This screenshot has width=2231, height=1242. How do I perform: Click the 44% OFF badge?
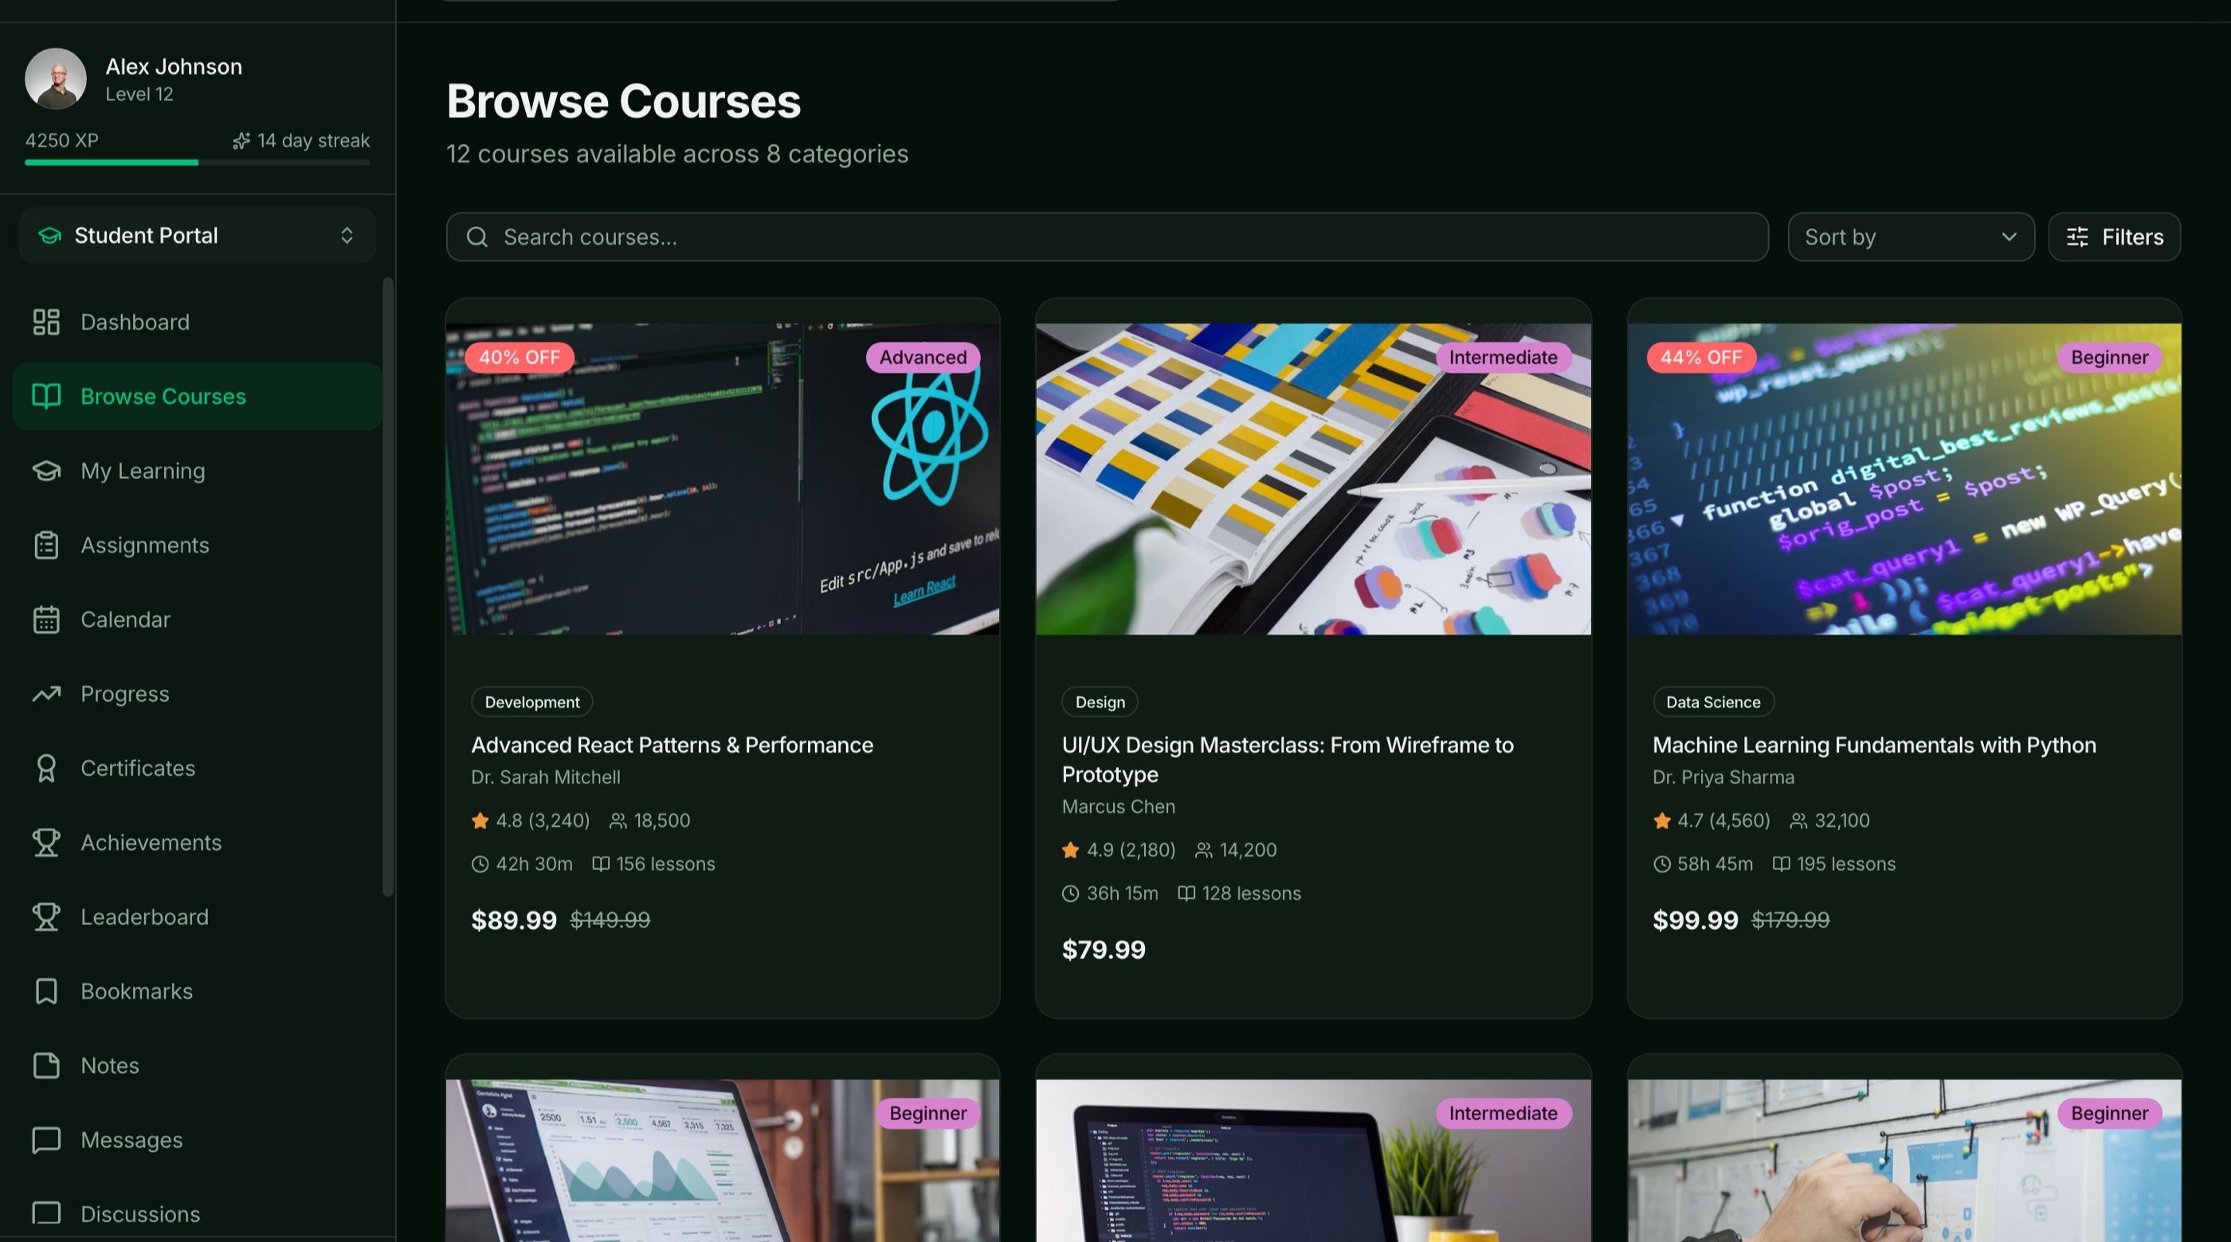point(1701,358)
